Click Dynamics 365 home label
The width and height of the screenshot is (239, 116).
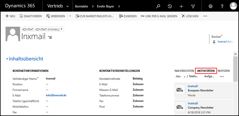[x=20, y=6]
